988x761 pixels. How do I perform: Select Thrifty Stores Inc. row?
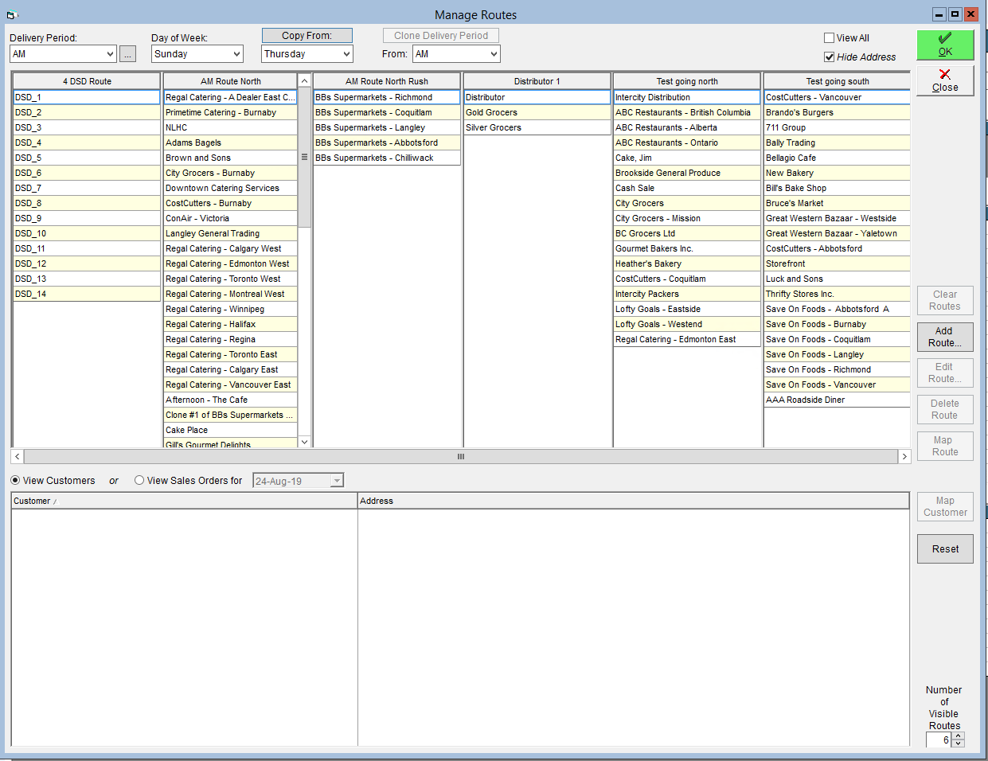(837, 294)
